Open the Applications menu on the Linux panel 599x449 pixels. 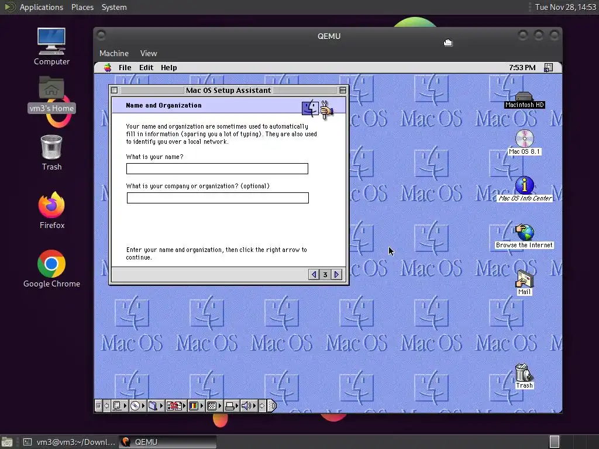pyautogui.click(x=42, y=7)
